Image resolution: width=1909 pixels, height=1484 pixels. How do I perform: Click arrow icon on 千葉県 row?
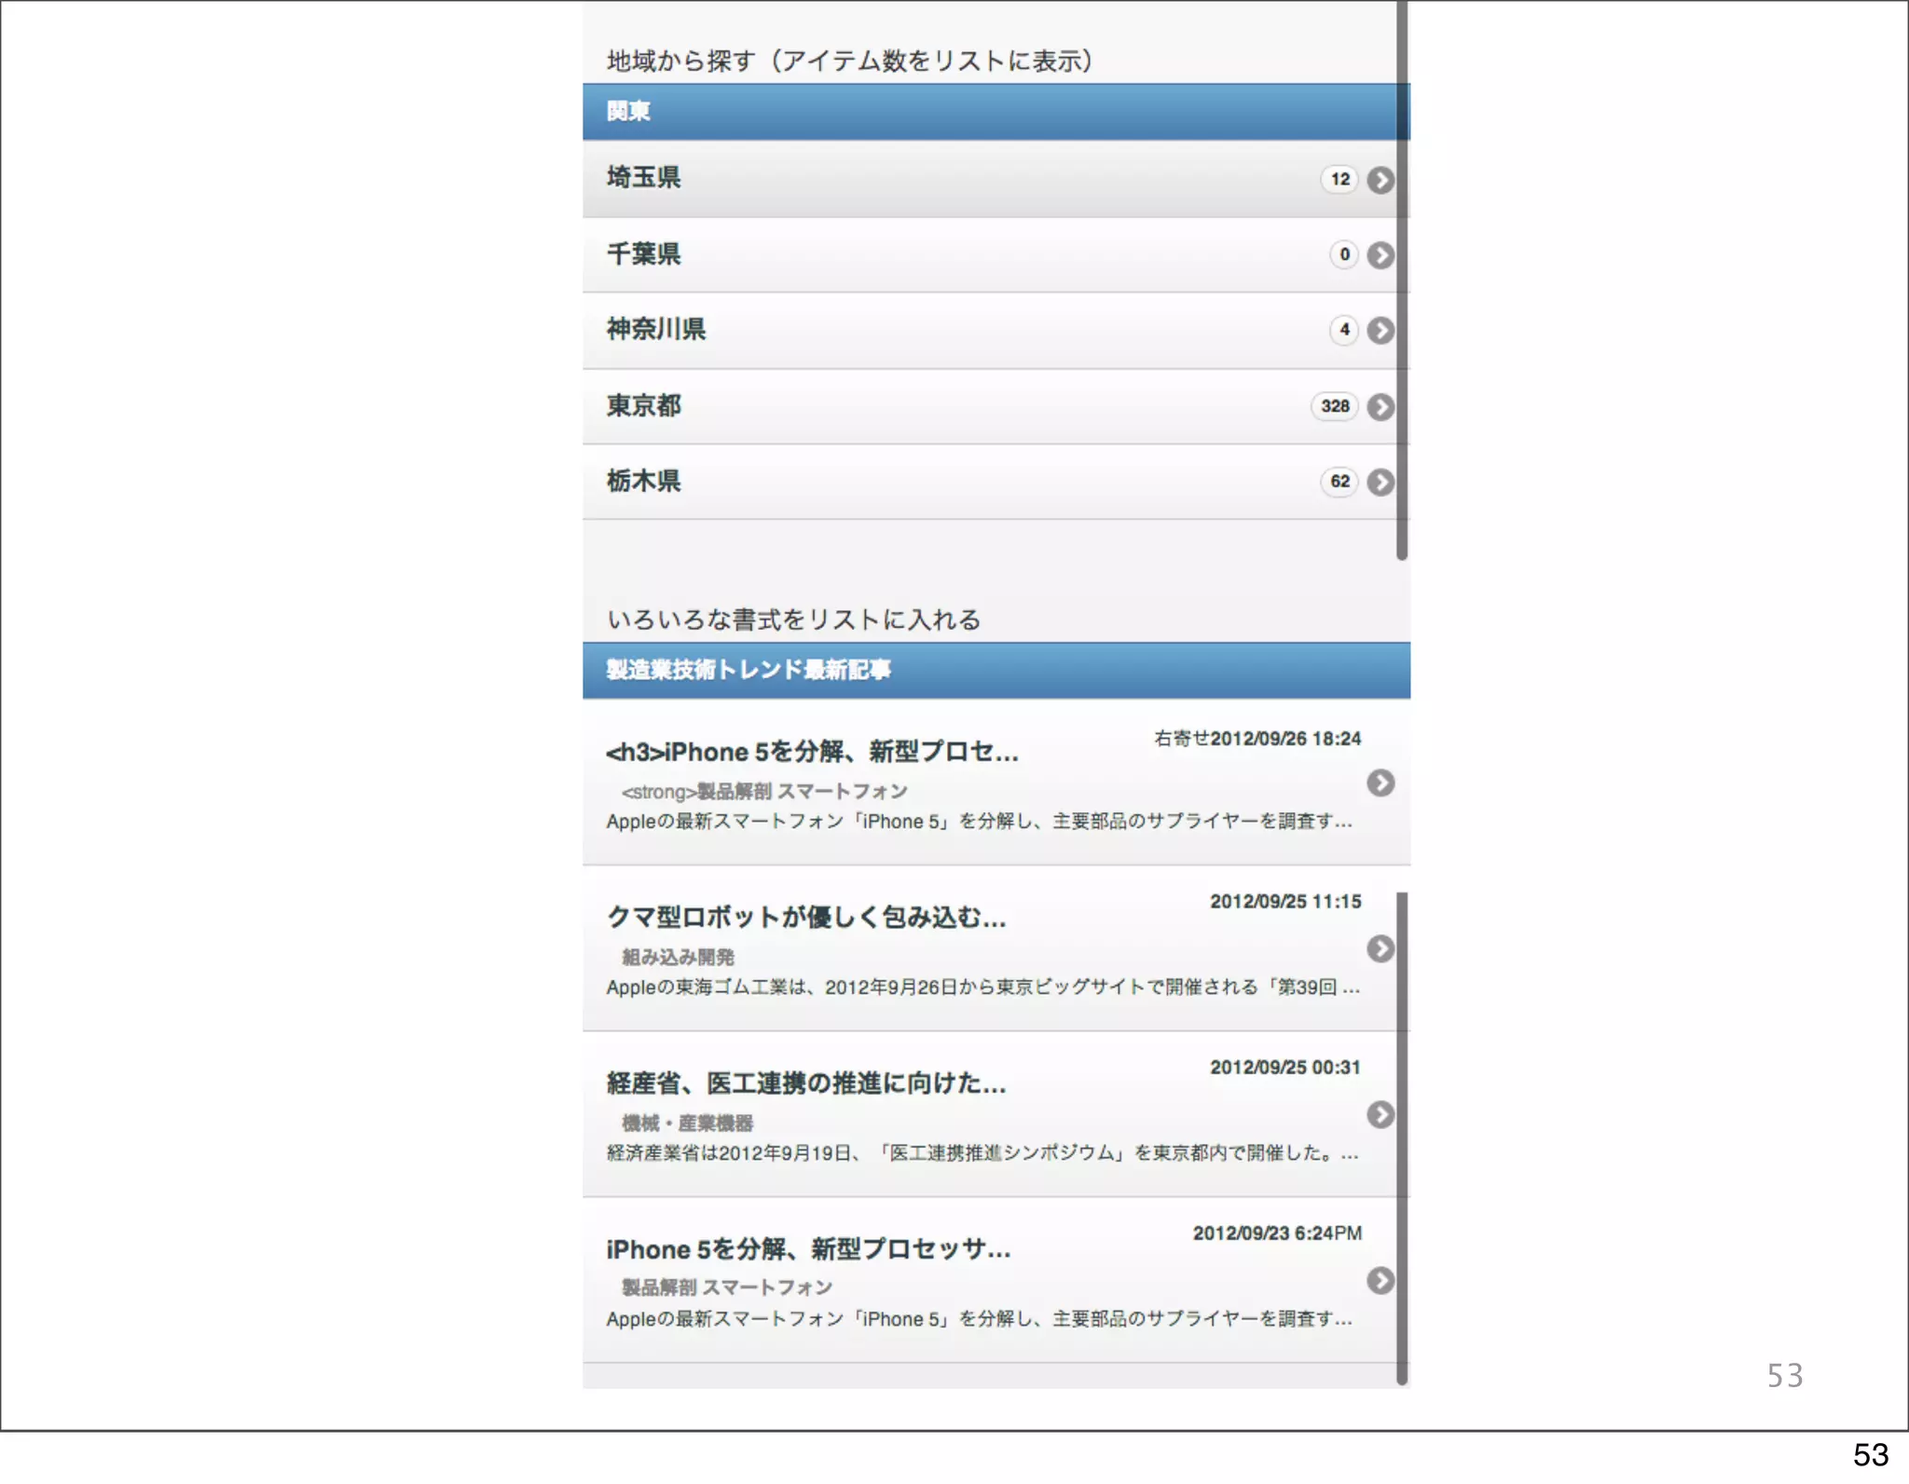click(1380, 255)
